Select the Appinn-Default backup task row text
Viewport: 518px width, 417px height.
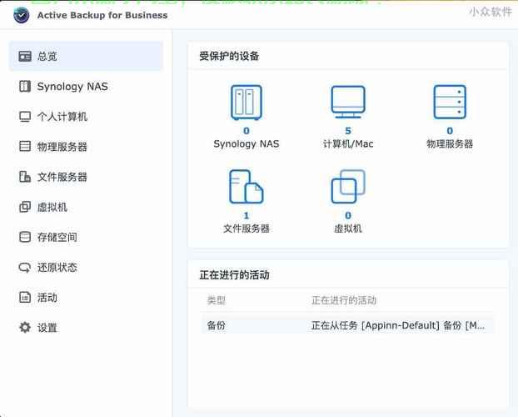pos(398,325)
